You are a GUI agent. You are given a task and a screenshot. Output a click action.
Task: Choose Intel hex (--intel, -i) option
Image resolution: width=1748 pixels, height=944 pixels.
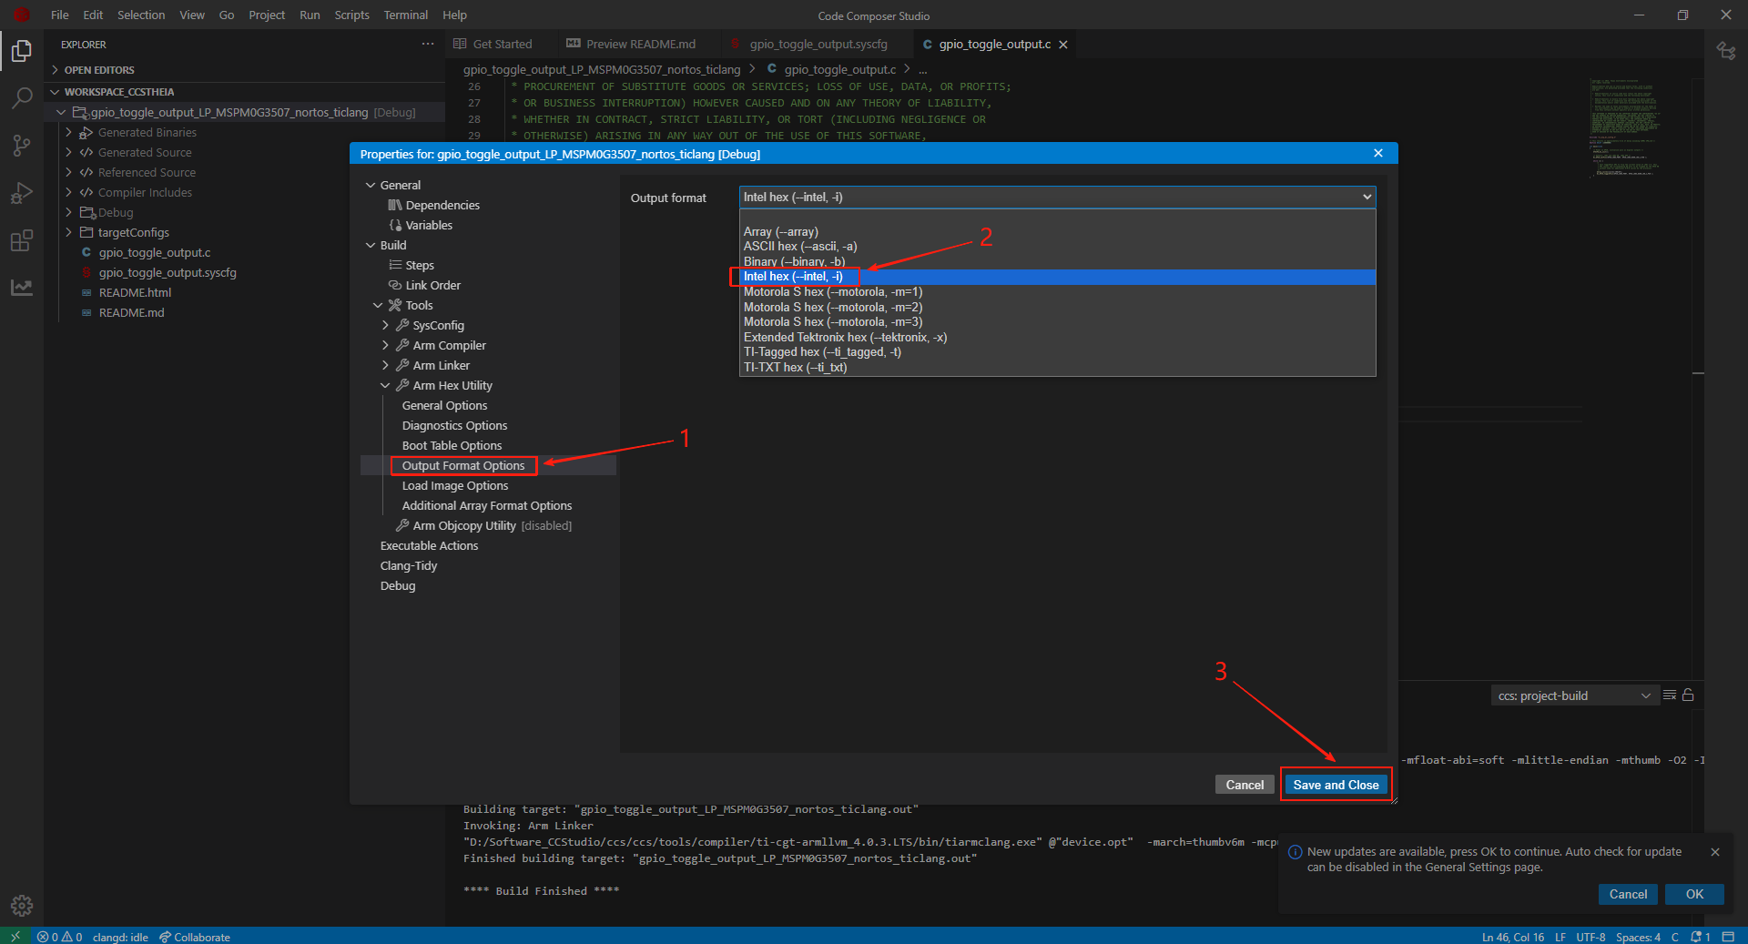pyautogui.click(x=1057, y=277)
